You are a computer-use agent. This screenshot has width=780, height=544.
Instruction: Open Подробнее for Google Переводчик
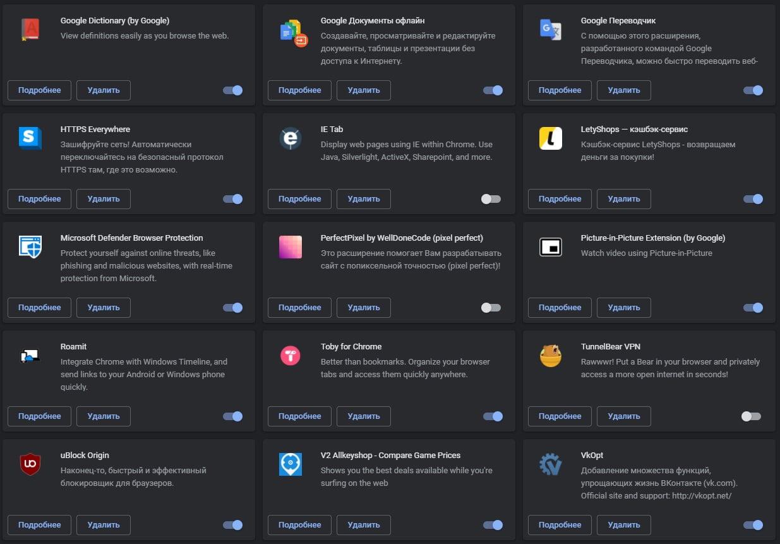[x=560, y=90]
